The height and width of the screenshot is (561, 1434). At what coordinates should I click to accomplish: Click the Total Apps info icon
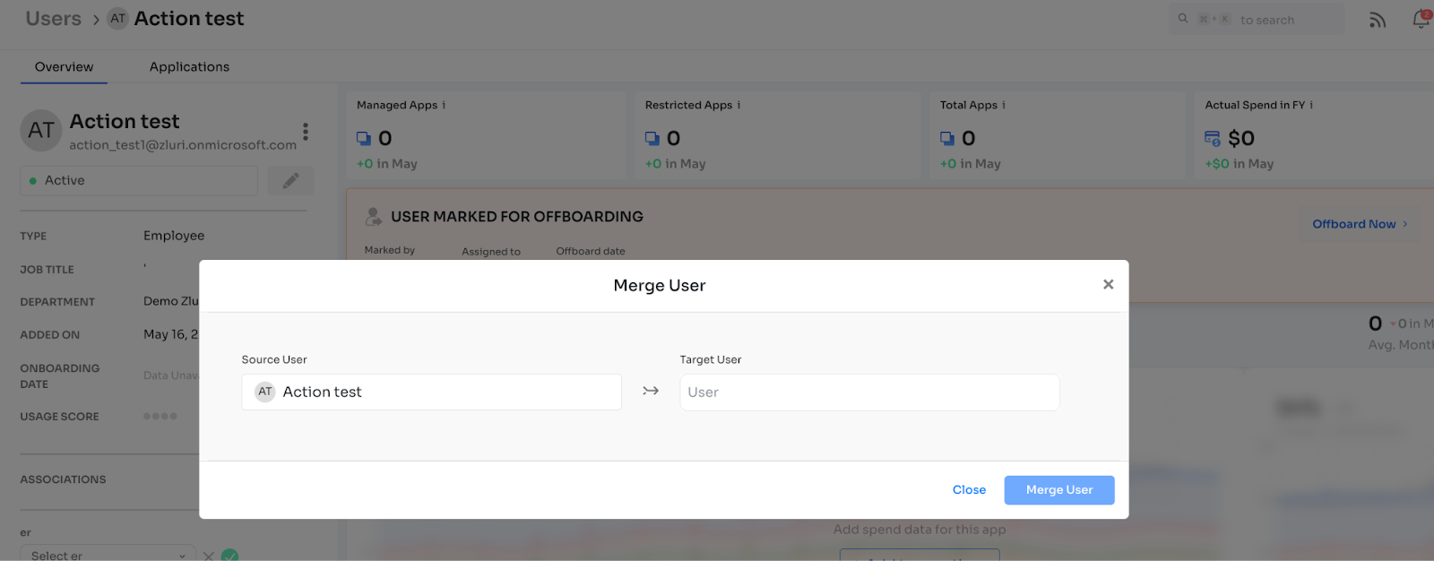1004,106
